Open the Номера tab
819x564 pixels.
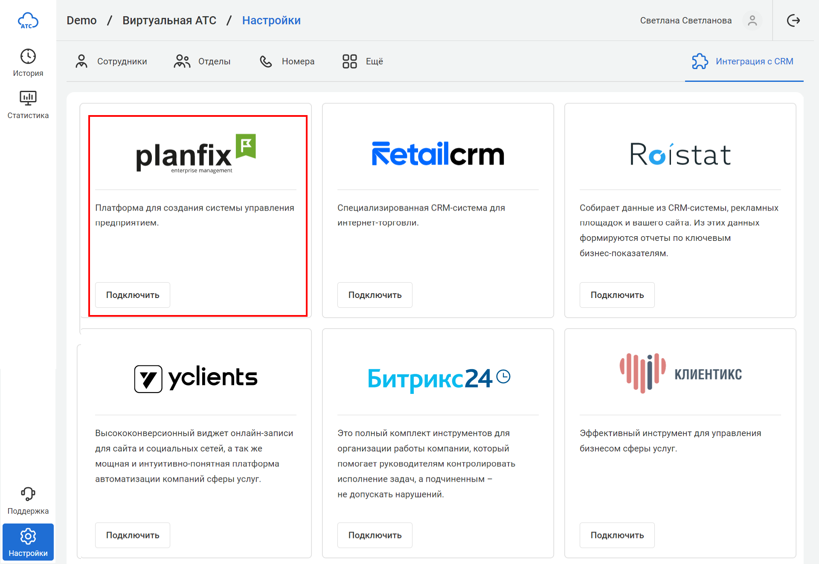[x=288, y=61]
